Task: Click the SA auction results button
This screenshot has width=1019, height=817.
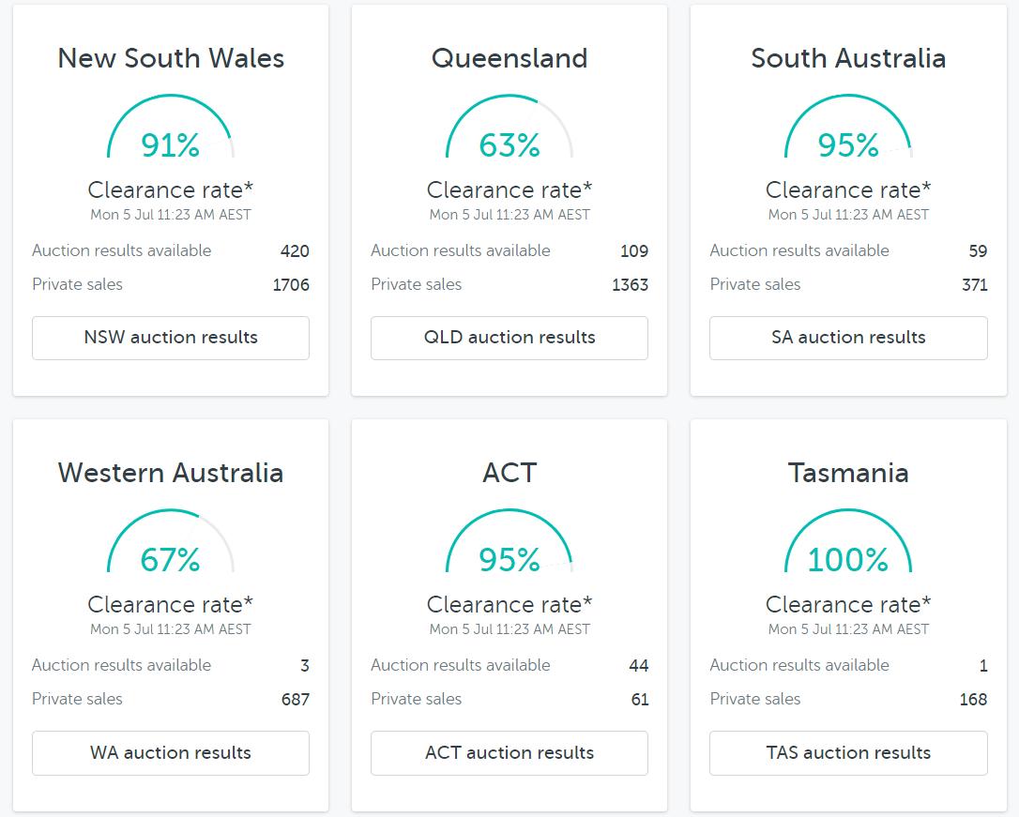Action: (848, 338)
